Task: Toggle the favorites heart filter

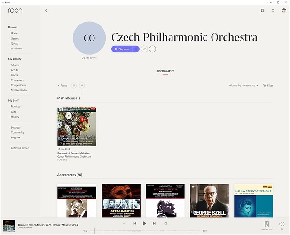Action: click(82, 85)
